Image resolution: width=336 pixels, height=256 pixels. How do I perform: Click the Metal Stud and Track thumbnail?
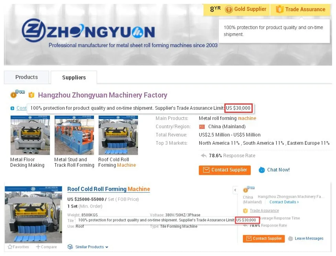(x=74, y=135)
